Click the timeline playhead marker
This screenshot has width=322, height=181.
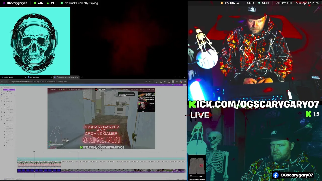pos(34,151)
